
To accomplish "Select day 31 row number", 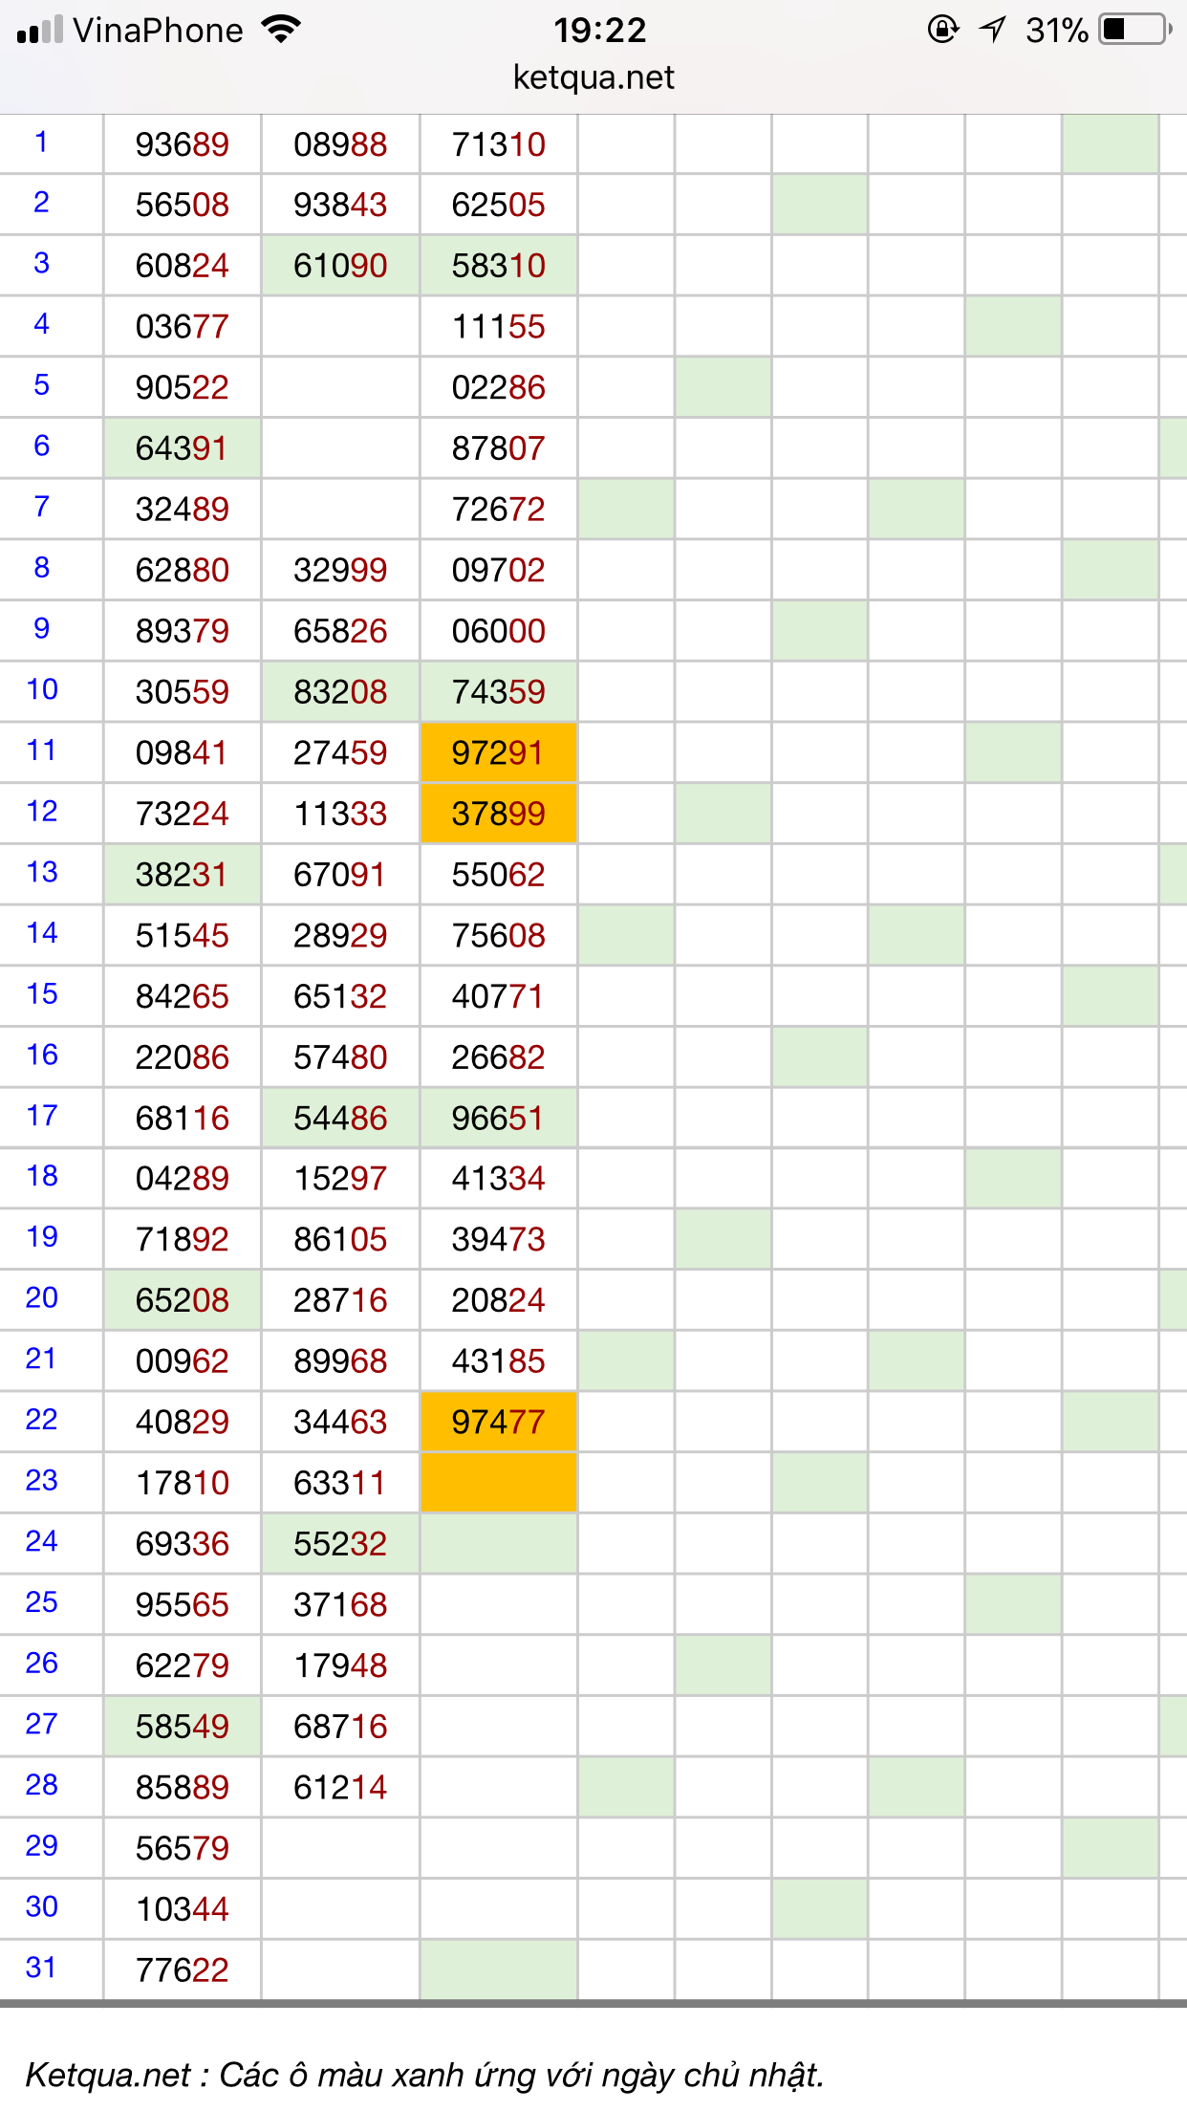I will (x=41, y=1968).
